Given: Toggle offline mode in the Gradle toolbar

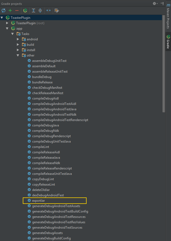Looking at the screenshot, I should [48, 10].
